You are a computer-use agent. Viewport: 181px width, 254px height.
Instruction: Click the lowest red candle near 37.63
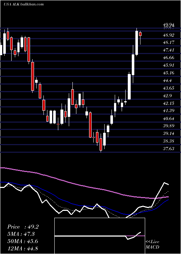[x=101, y=144]
